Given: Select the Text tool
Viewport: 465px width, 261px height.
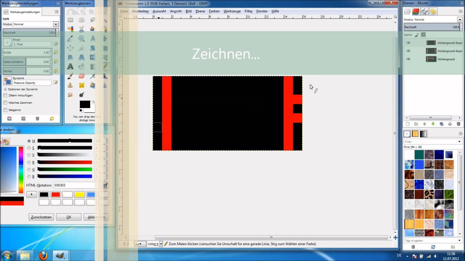Looking at the screenshot, I should [70, 67].
